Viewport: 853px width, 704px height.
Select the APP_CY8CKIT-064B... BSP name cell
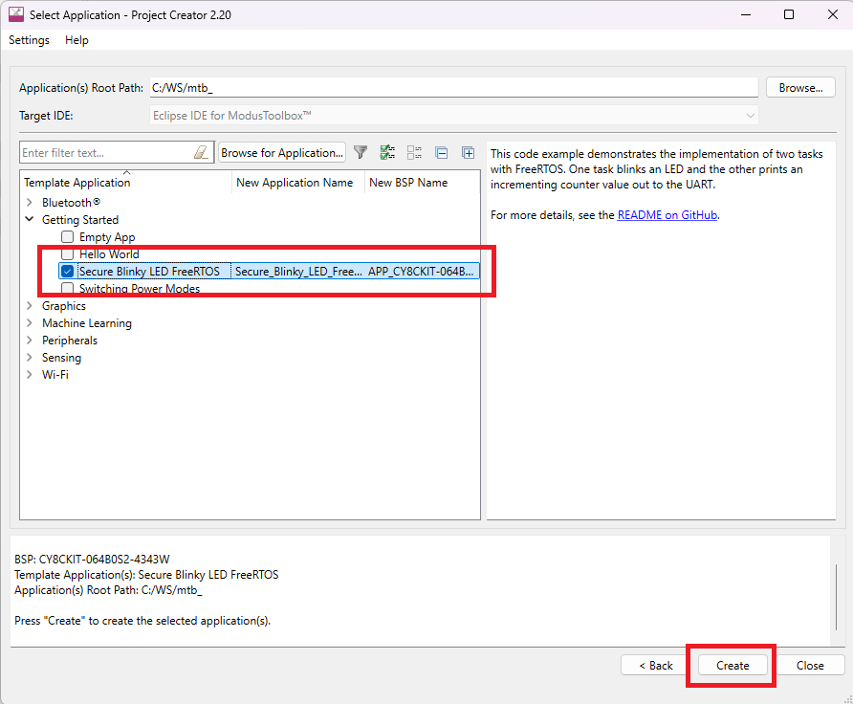[x=421, y=272]
